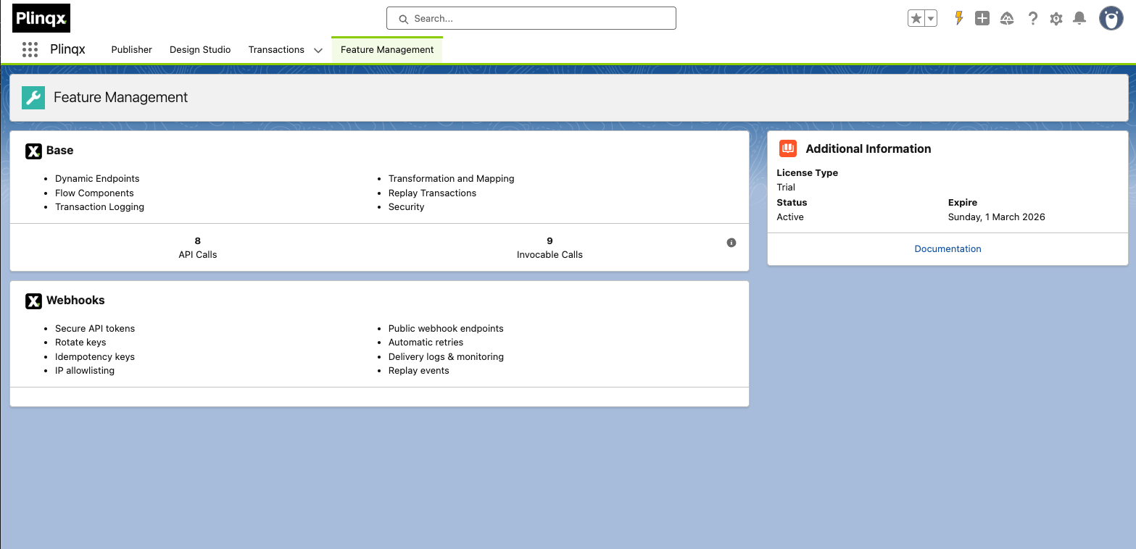Click the Trailhead guidance icon
Image resolution: width=1136 pixels, height=549 pixels.
pyautogui.click(x=1007, y=19)
